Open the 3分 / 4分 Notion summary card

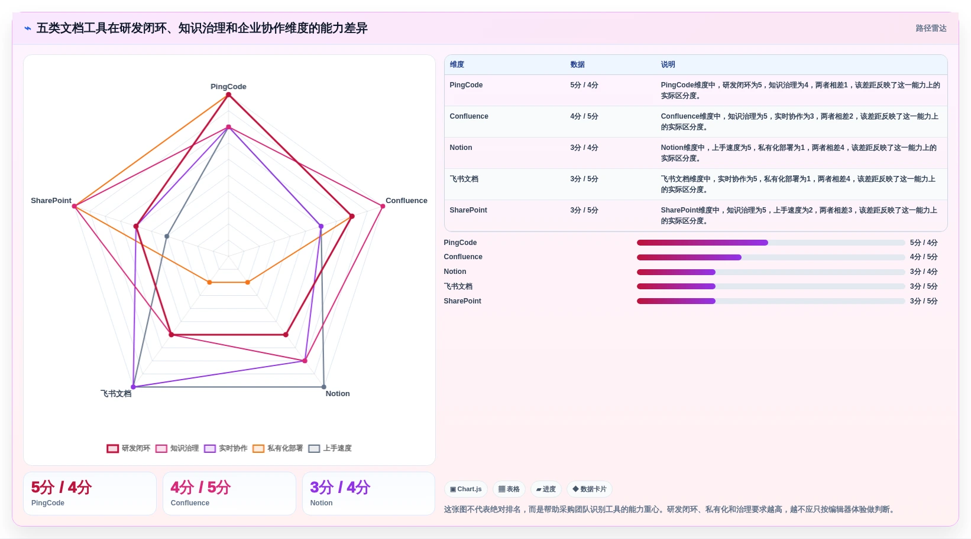369,494
